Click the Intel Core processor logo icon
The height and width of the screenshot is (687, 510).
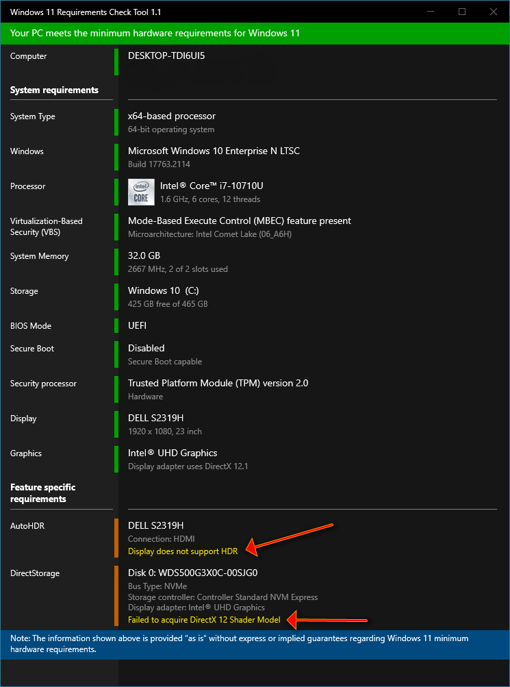[x=141, y=192]
